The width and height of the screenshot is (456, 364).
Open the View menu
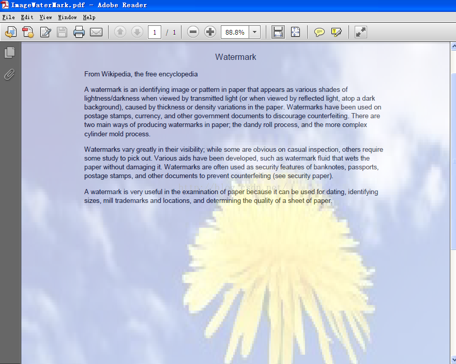point(45,17)
